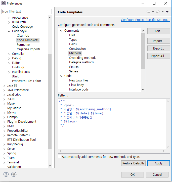172x182 pixels.
Task: Click the Import... button
Action: tap(158, 41)
